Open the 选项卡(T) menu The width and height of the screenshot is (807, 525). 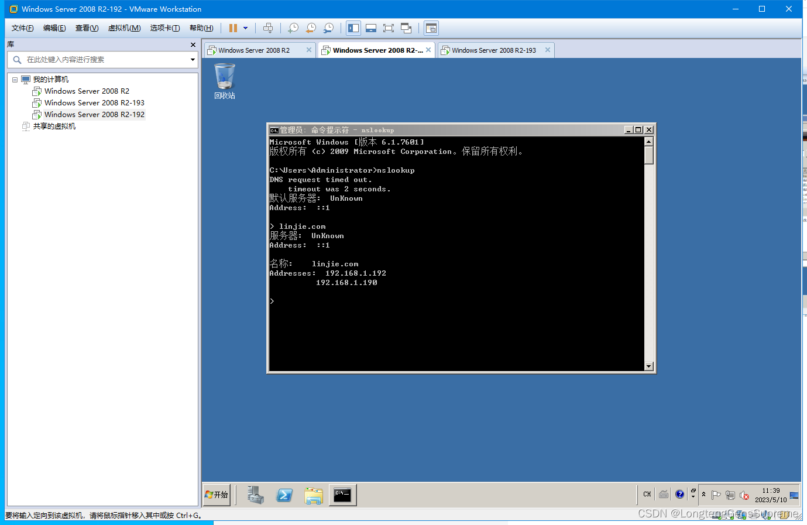(165, 28)
